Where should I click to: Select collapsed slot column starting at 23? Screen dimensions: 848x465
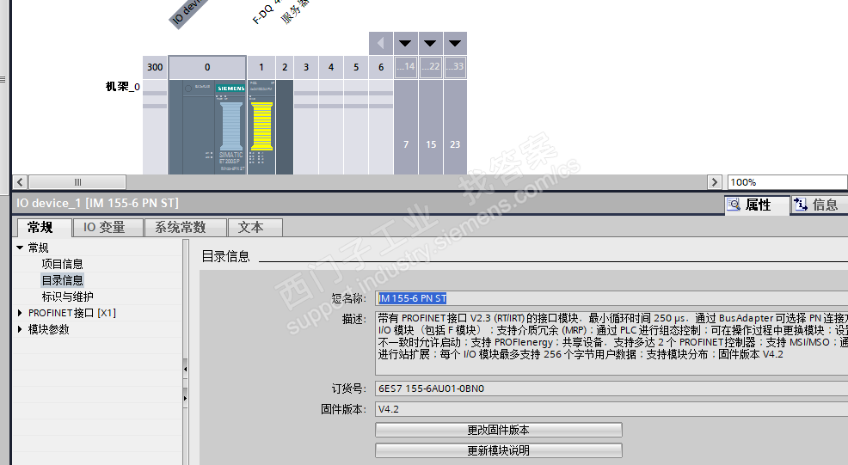click(x=455, y=127)
